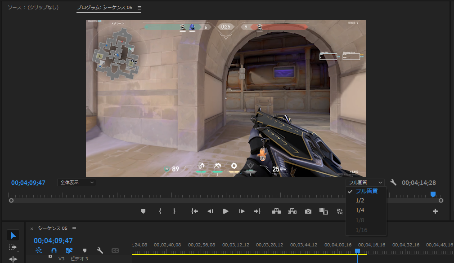The width and height of the screenshot is (454, 263).
Task: Collapse the フル画質 playback resolution dropdown
Action: point(365,183)
